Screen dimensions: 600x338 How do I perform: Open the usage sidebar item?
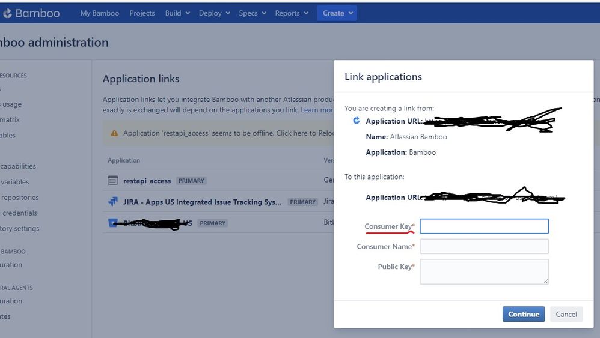[11, 104]
